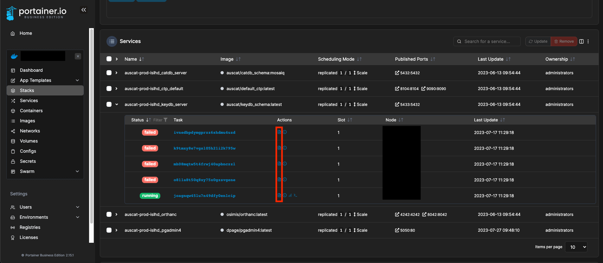Click the sidebar vertical scrollbar
This screenshot has width=603, height=263.
click(x=92, y=126)
